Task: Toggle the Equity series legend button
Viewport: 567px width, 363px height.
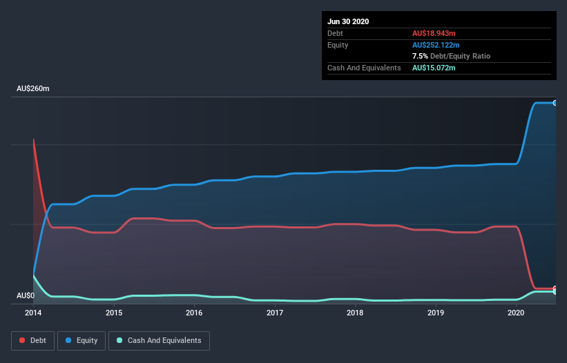Action: tap(81, 341)
